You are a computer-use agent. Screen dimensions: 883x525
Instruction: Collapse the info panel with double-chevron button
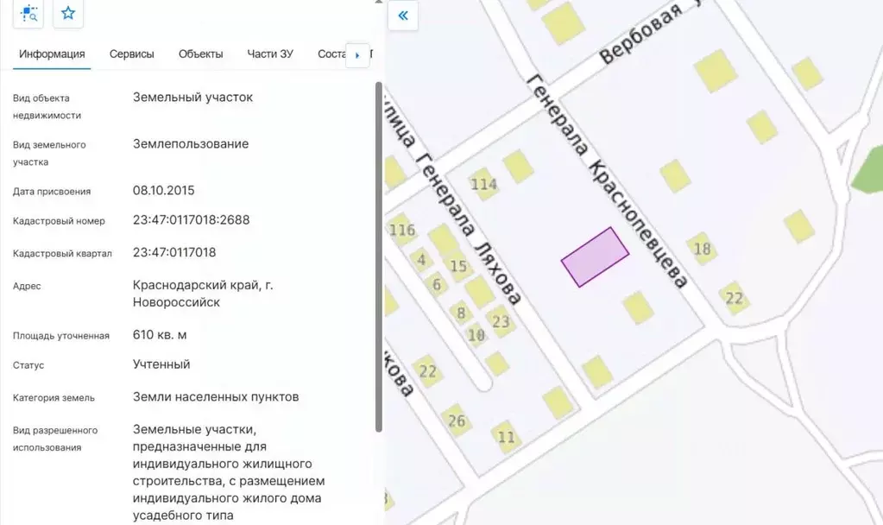click(402, 15)
